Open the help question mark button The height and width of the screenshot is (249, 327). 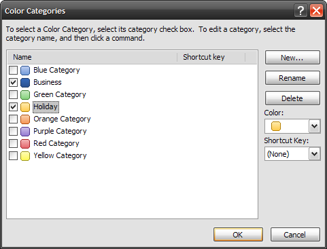coord(300,10)
